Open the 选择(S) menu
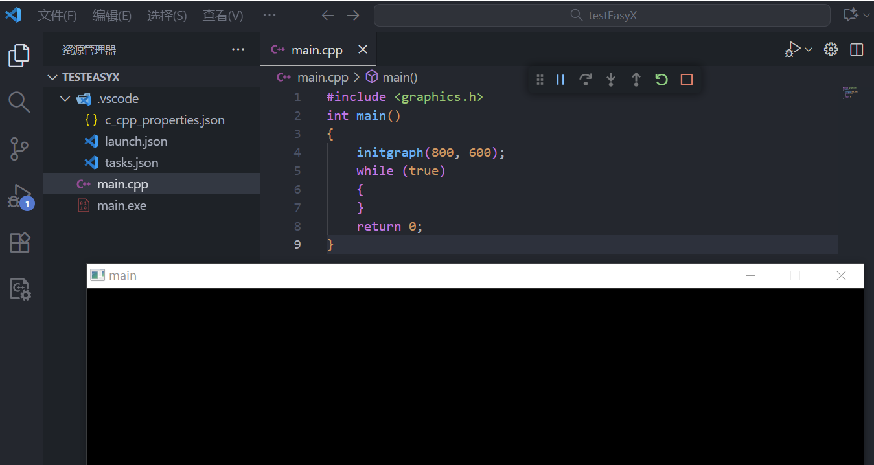This screenshot has width=874, height=465. (x=167, y=16)
